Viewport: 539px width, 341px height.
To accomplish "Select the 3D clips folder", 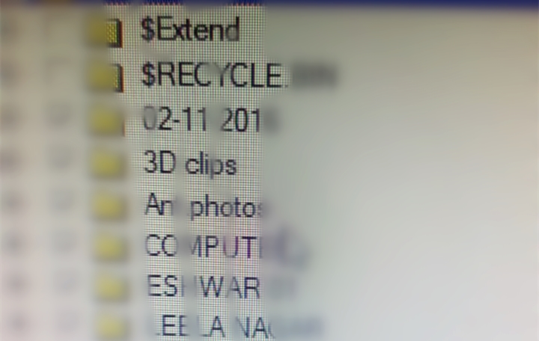I will (190, 164).
